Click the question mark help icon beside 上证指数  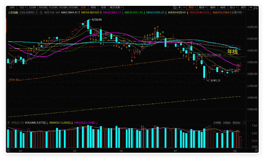[37, 12]
